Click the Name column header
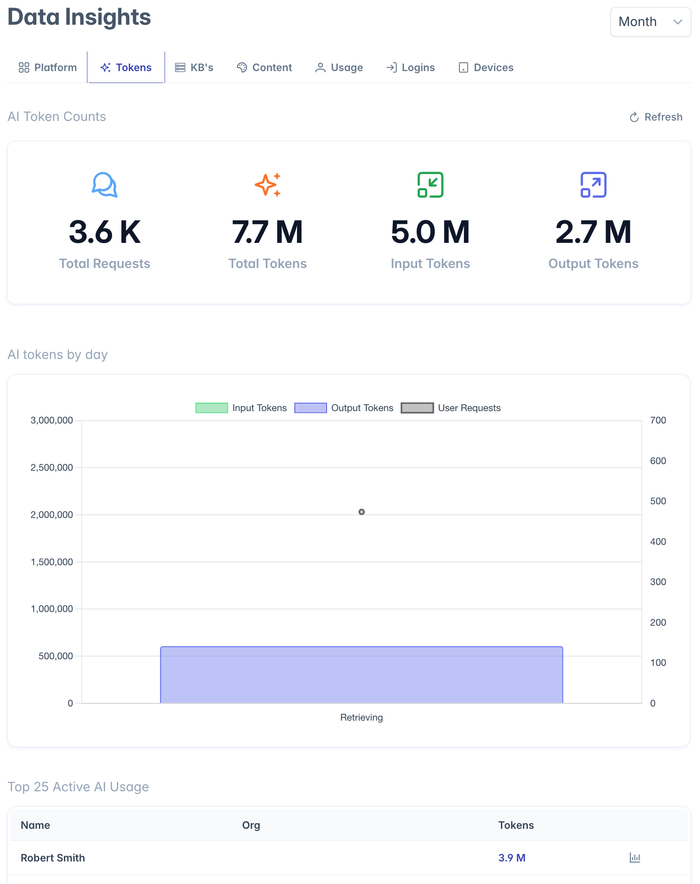The width and height of the screenshot is (700, 884). tap(35, 825)
